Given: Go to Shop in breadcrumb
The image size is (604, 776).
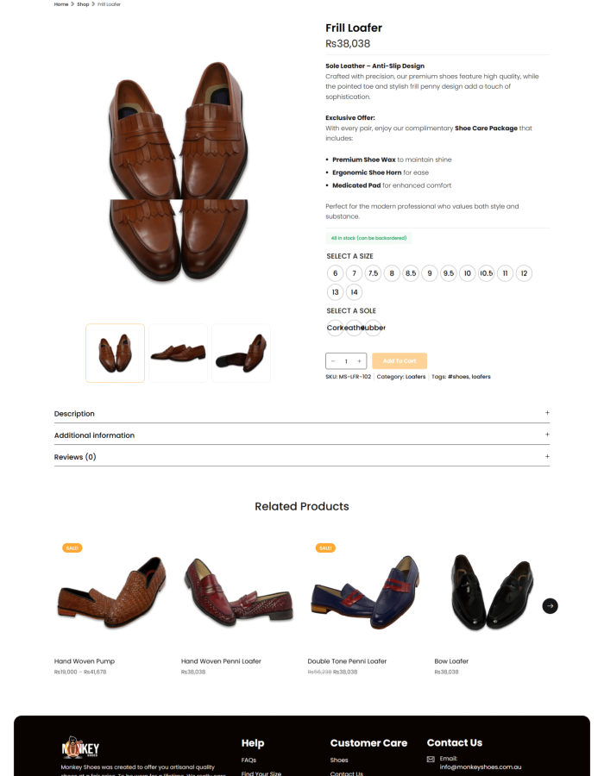Looking at the screenshot, I should [83, 4].
